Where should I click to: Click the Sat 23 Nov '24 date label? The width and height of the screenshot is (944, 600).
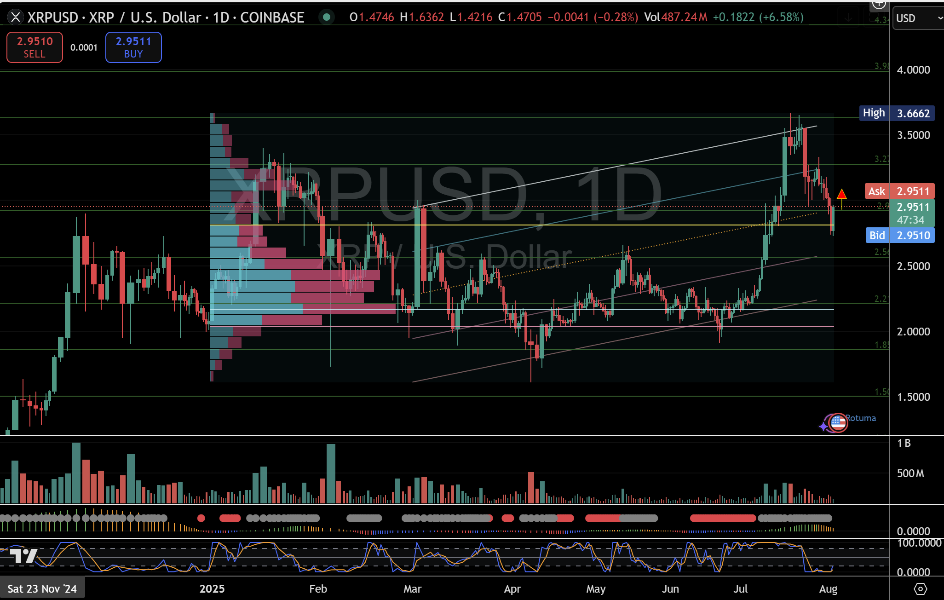click(x=42, y=588)
